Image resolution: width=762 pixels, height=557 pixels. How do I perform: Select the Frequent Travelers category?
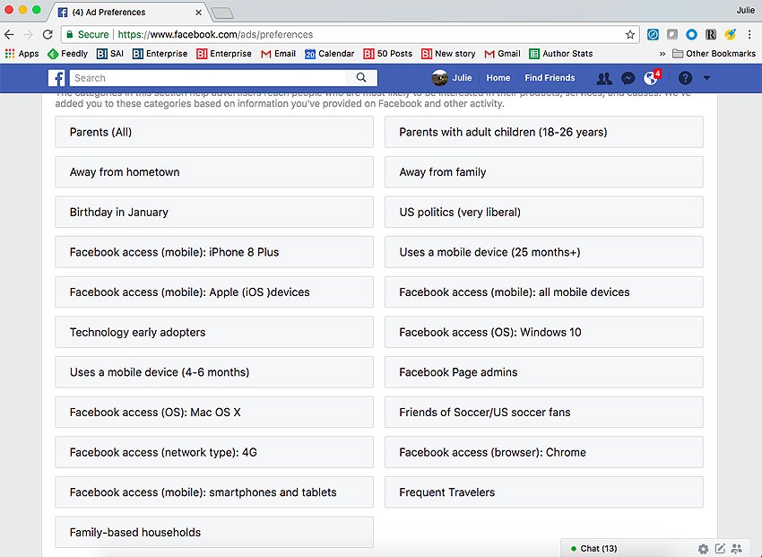(x=544, y=492)
